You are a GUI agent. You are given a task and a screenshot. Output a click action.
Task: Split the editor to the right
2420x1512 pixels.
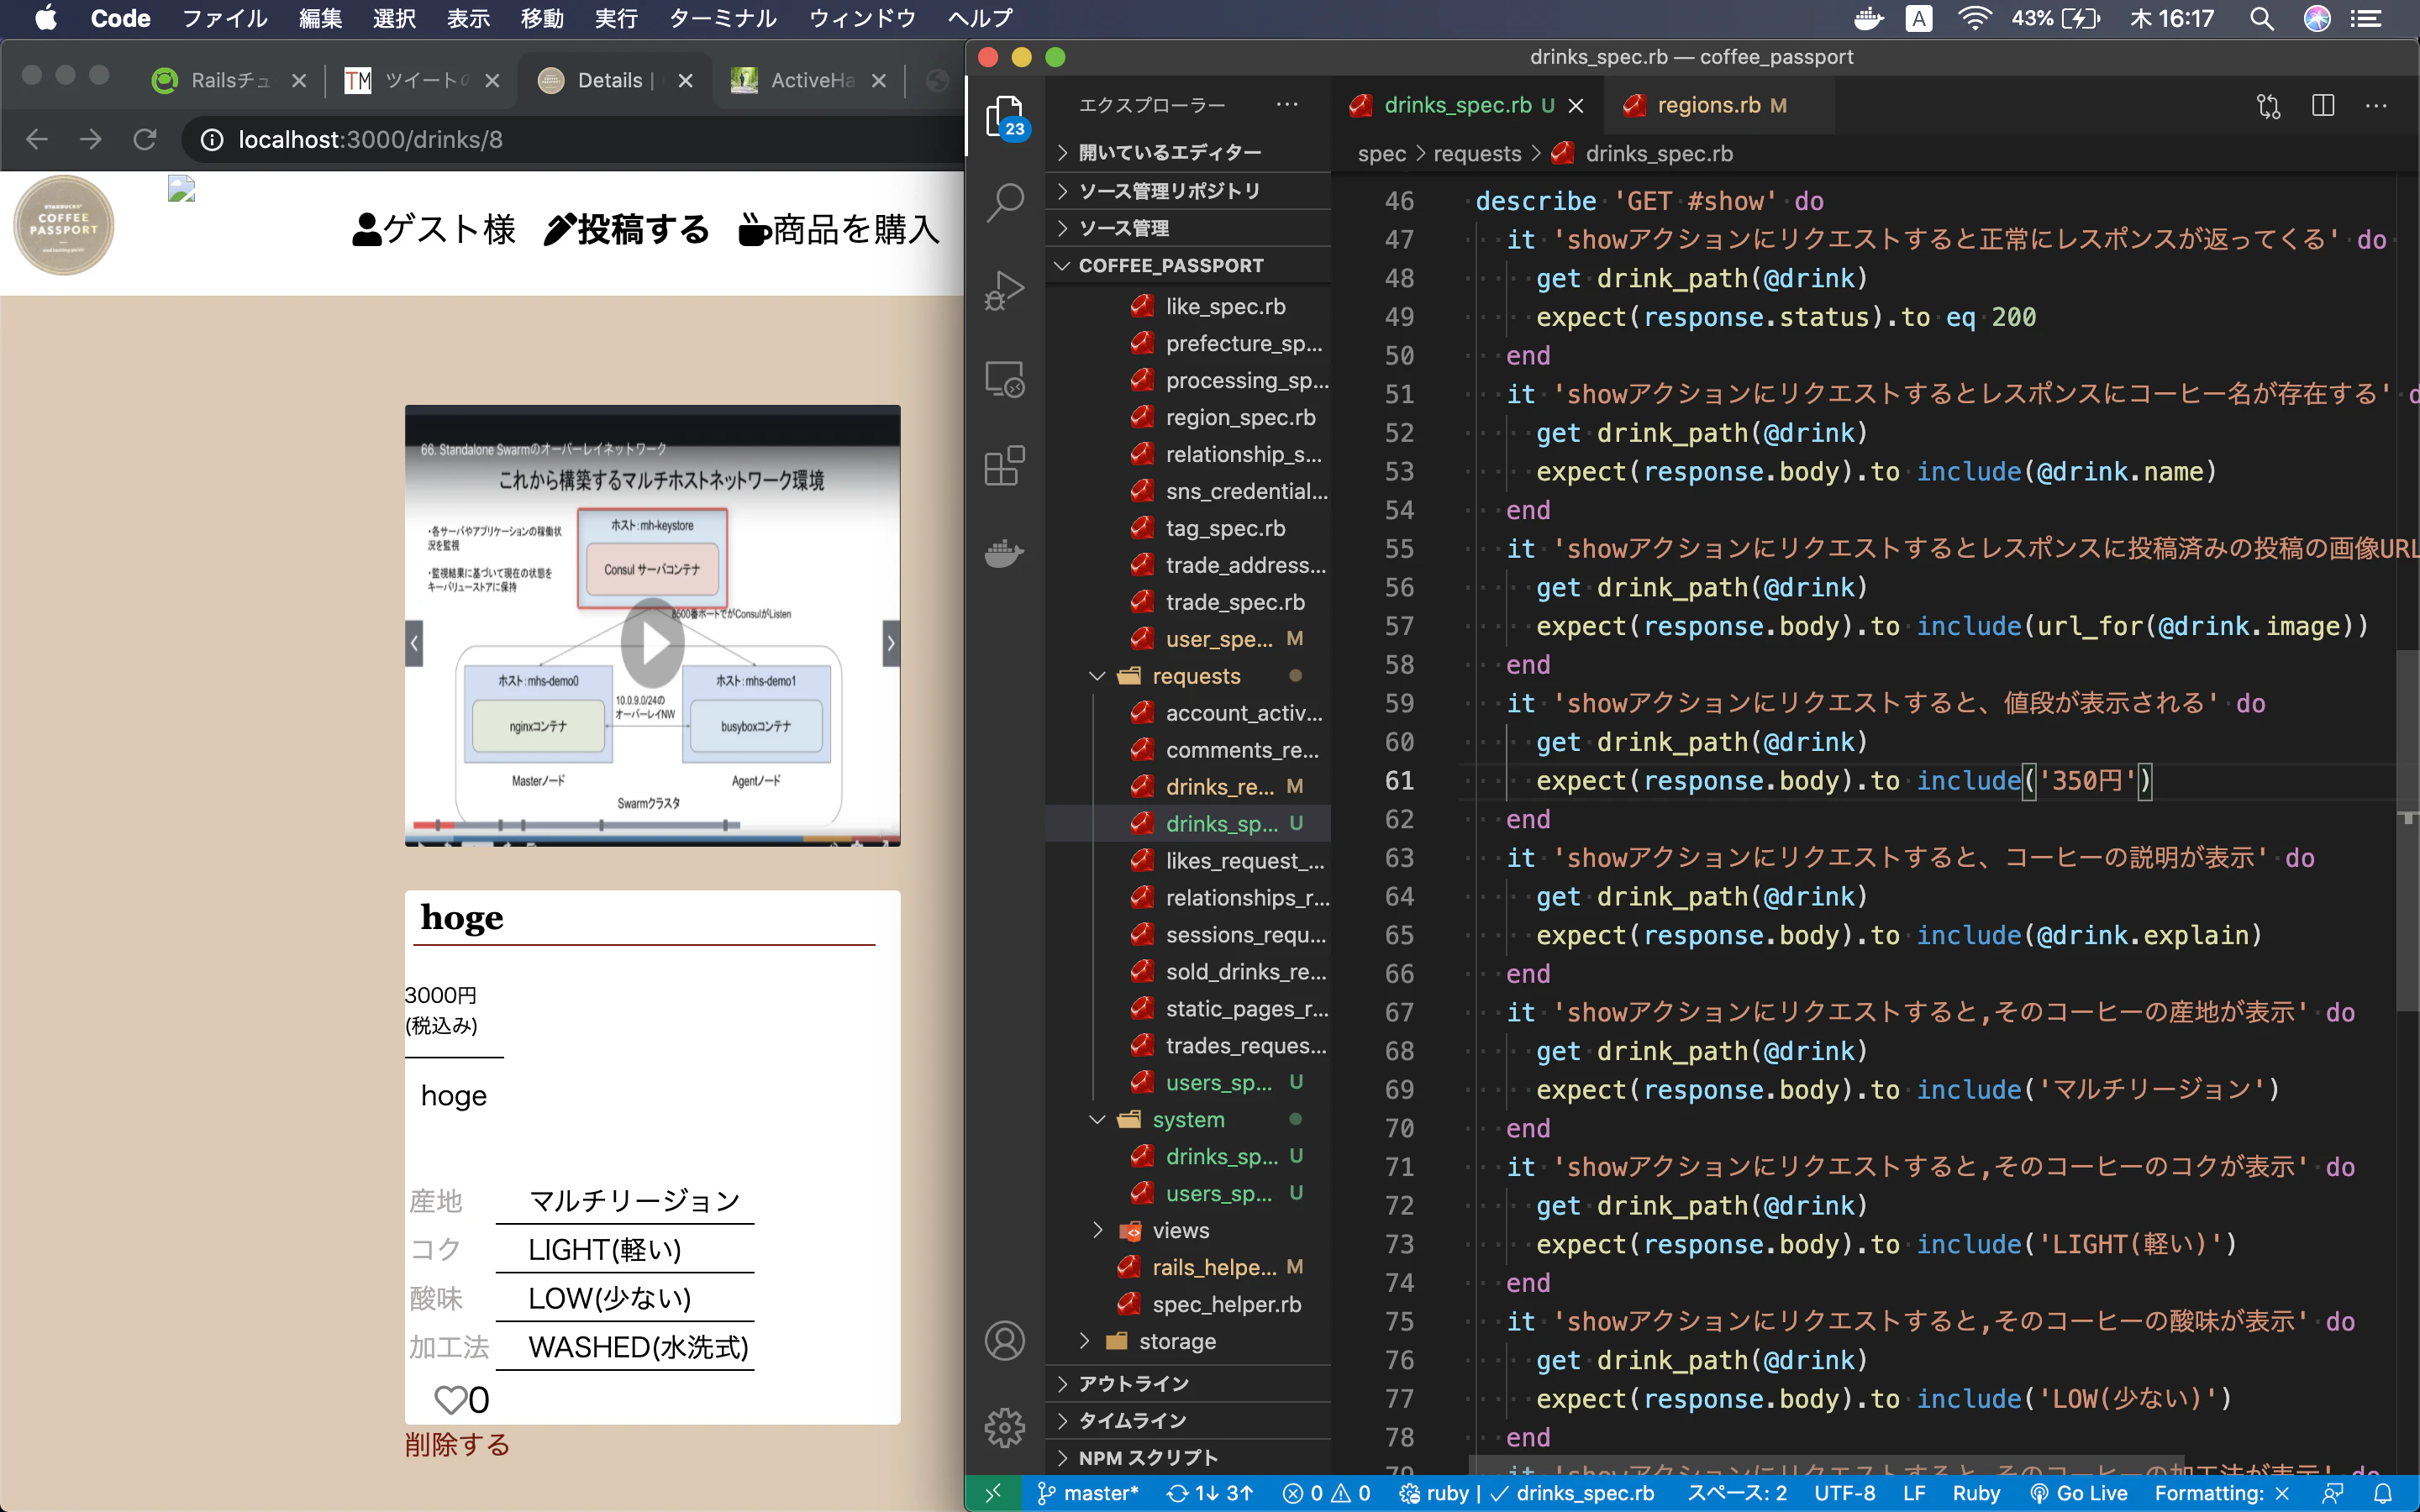[x=2323, y=106]
